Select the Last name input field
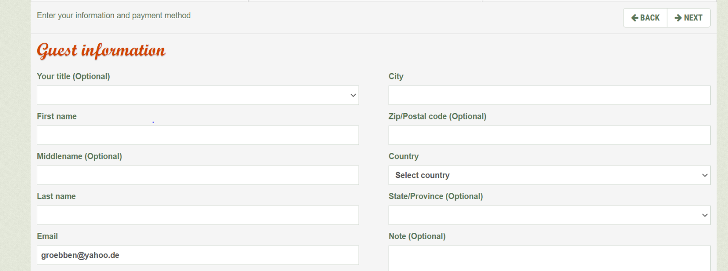The image size is (728, 271). [197, 215]
